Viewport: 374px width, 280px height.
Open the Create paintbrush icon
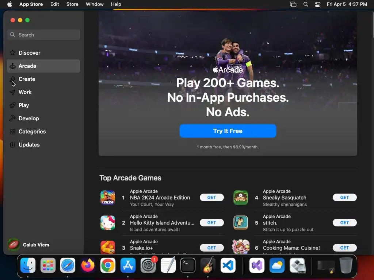point(12,79)
